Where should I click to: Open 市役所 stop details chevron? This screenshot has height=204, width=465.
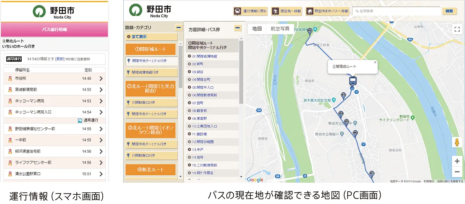(101, 79)
